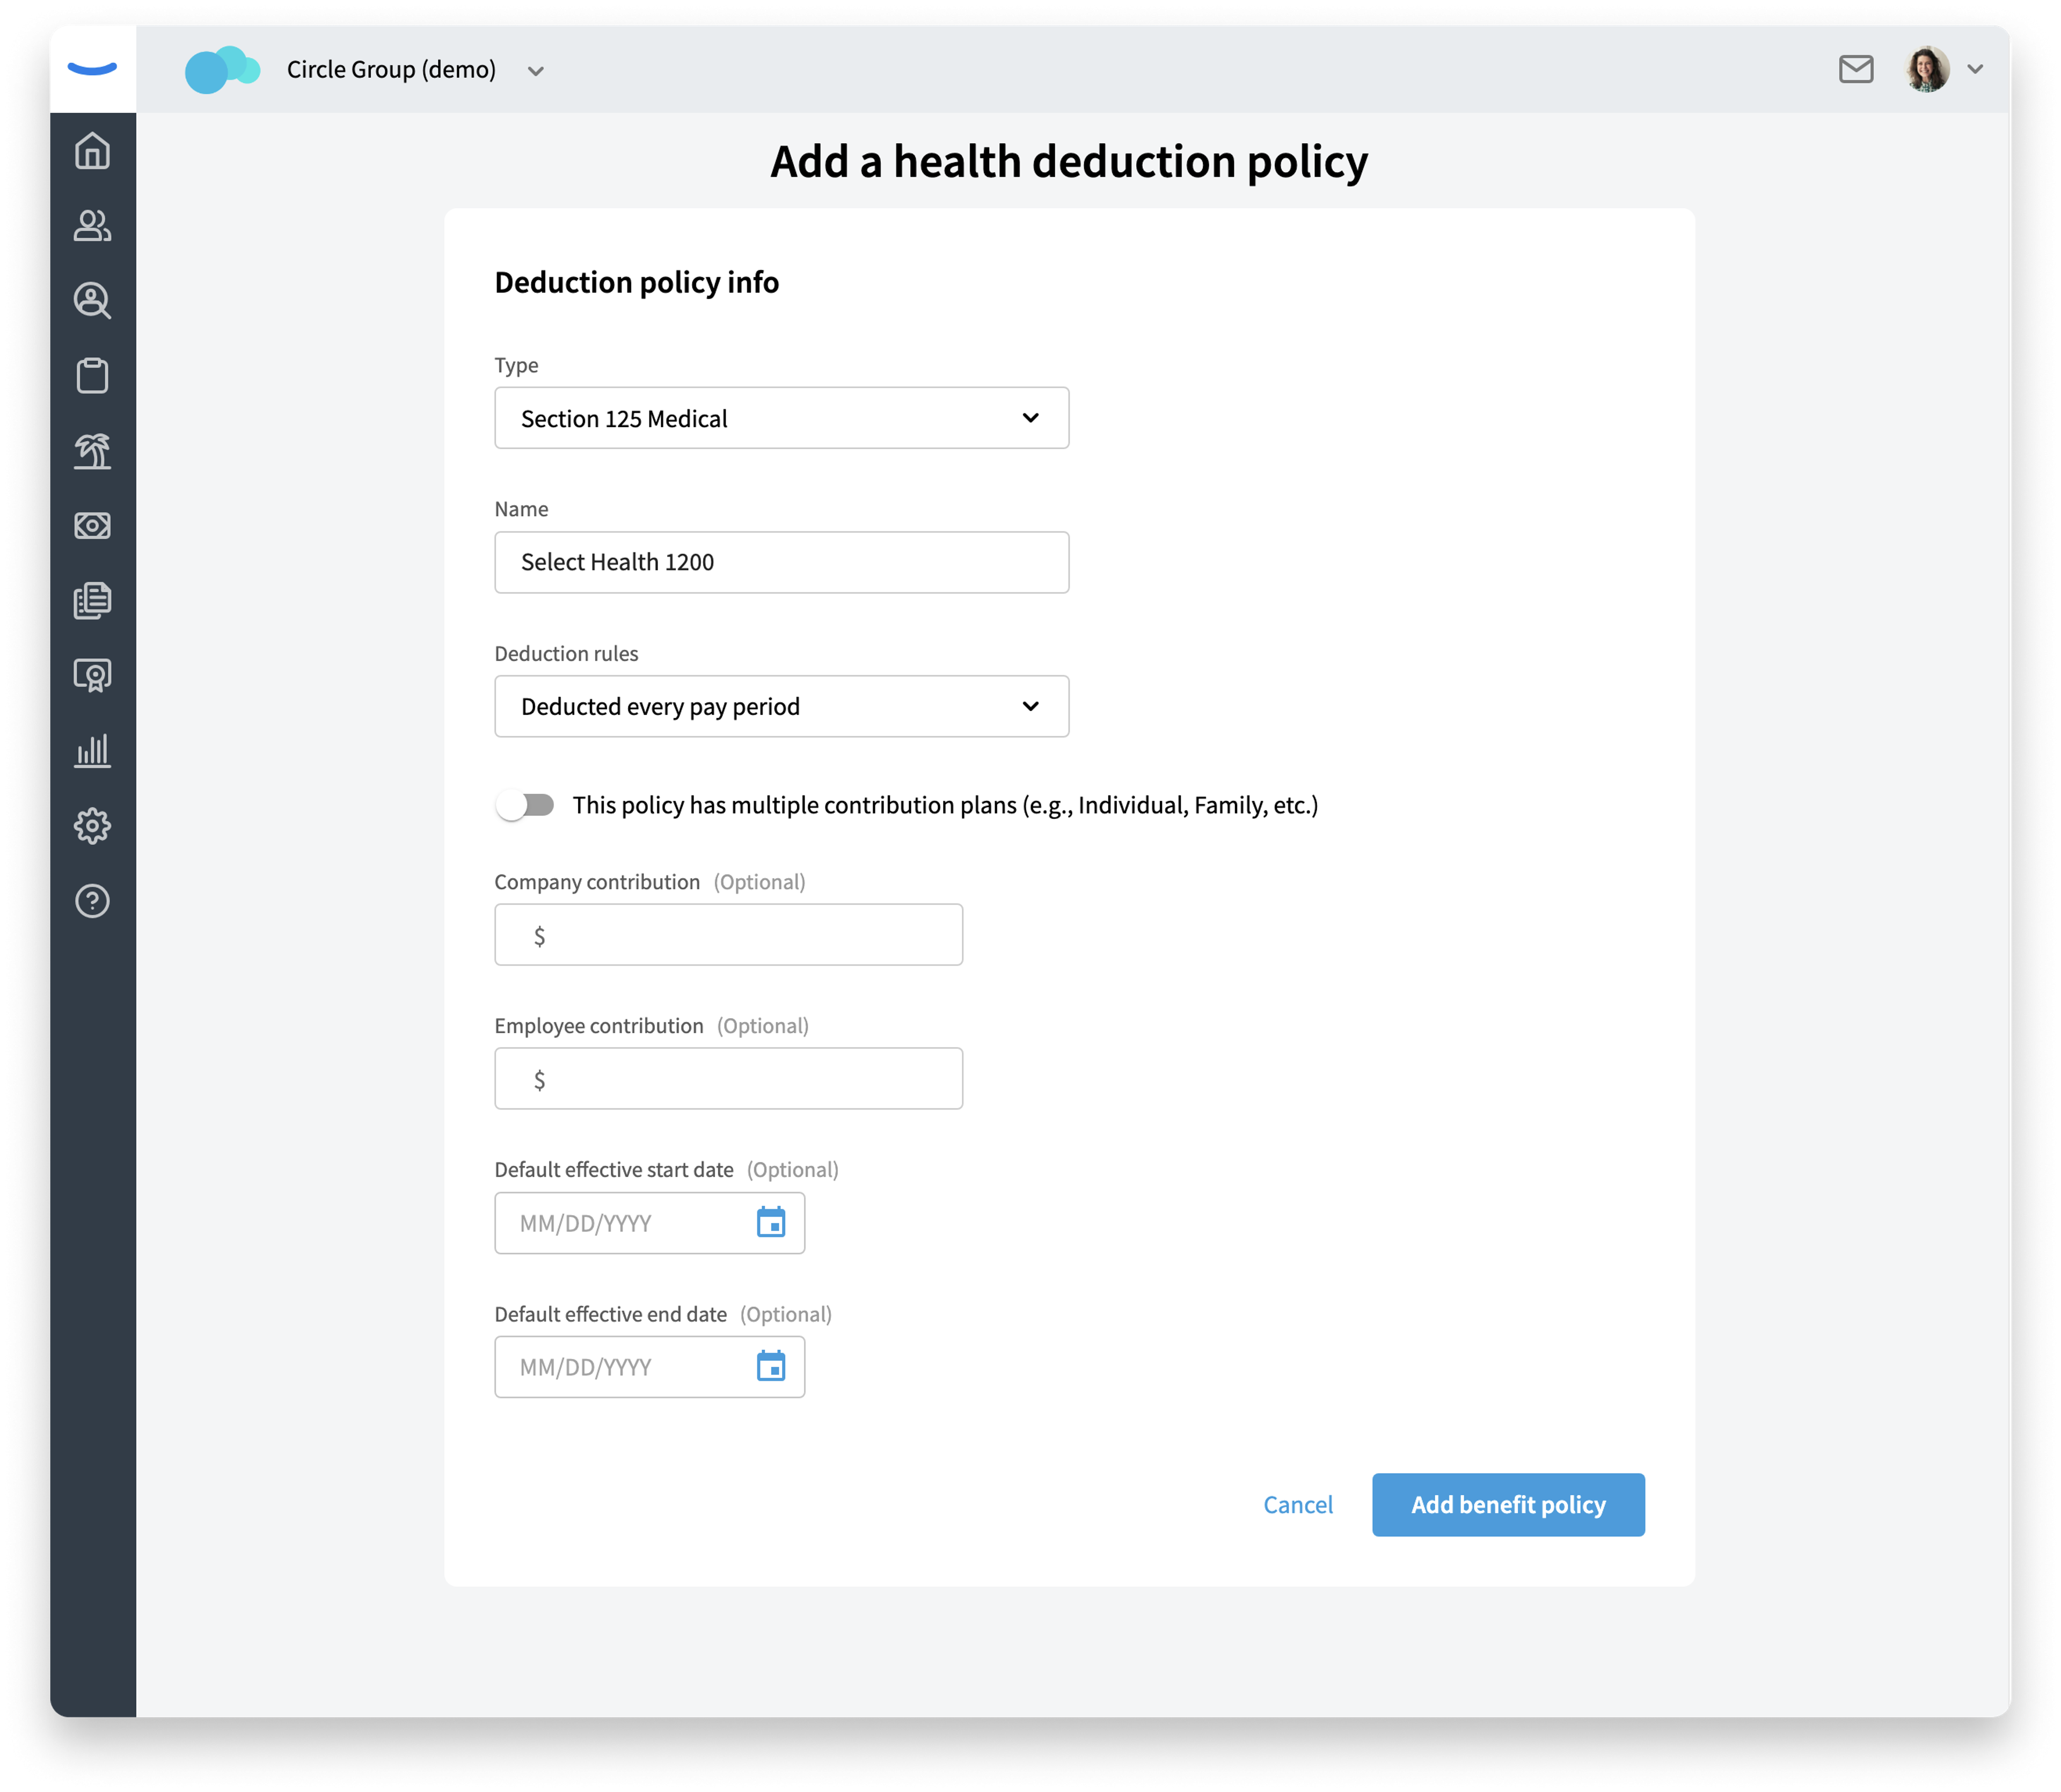The height and width of the screenshot is (1792, 2061).
Task: Open the user avatar account menu
Action: [x=1944, y=69]
